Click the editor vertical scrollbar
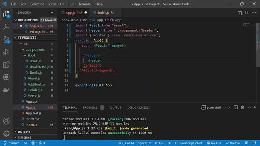This screenshot has height=146, width=260. (x=258, y=45)
